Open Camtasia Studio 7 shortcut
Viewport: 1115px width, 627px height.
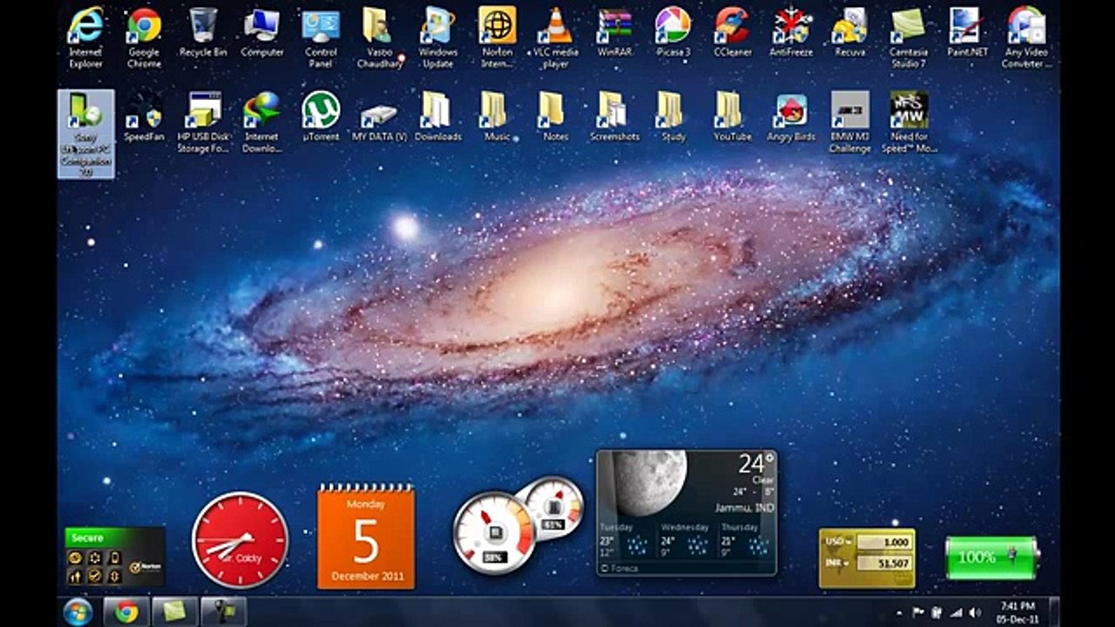pyautogui.click(x=909, y=37)
